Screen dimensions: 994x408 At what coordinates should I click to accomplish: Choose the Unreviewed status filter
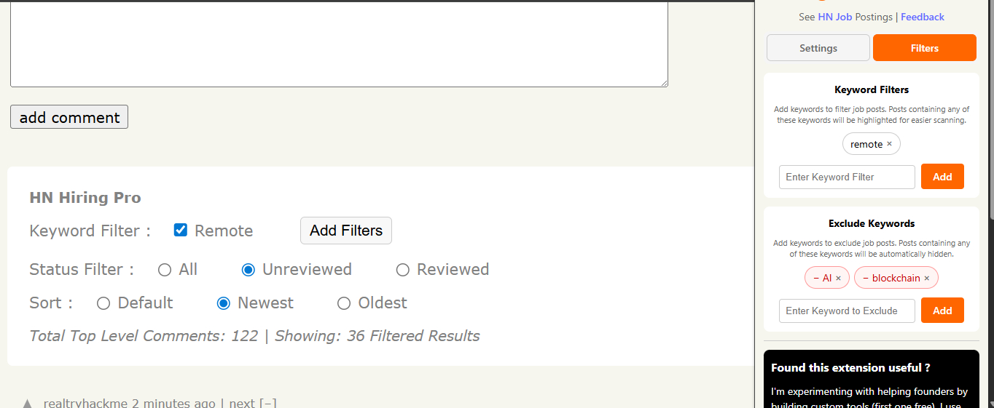(x=248, y=270)
